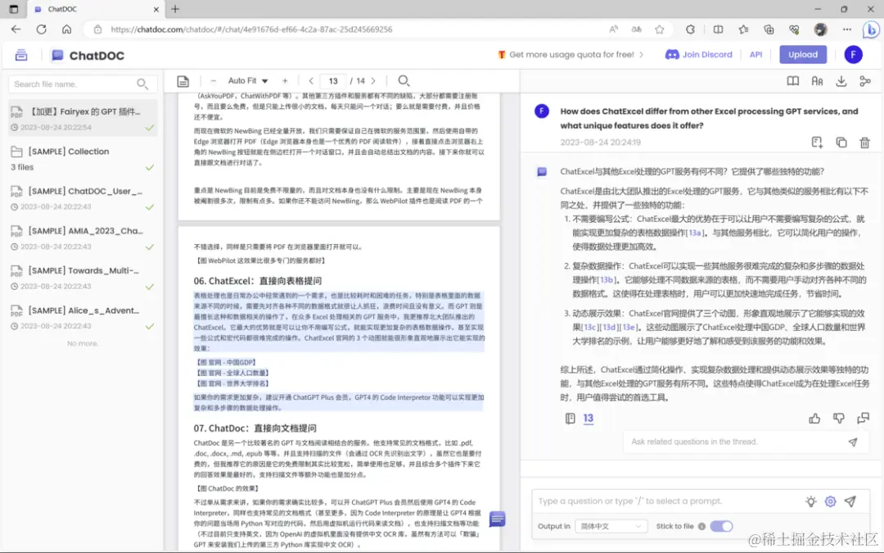
Task: Click info icon next to Stick to file
Action: click(x=702, y=527)
